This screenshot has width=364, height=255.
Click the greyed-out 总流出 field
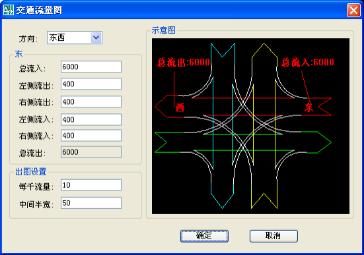tap(91, 152)
